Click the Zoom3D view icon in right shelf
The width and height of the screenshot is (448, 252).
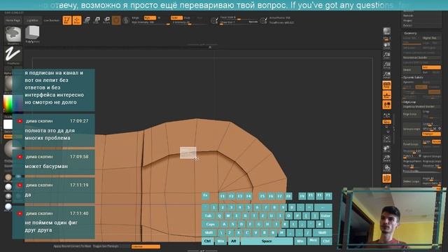click(387, 159)
